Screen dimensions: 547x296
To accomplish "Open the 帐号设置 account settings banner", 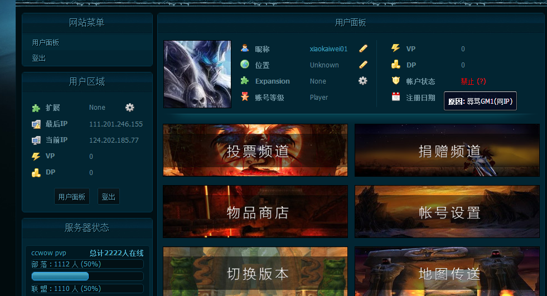I will click(447, 212).
